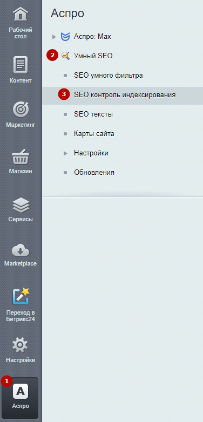
Task: Click the Аспро: Max shield icon
Action: click(x=65, y=37)
